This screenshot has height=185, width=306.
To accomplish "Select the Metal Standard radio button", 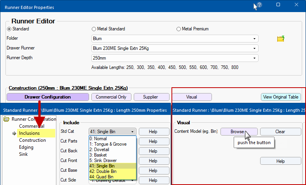I will coord(94,29).
